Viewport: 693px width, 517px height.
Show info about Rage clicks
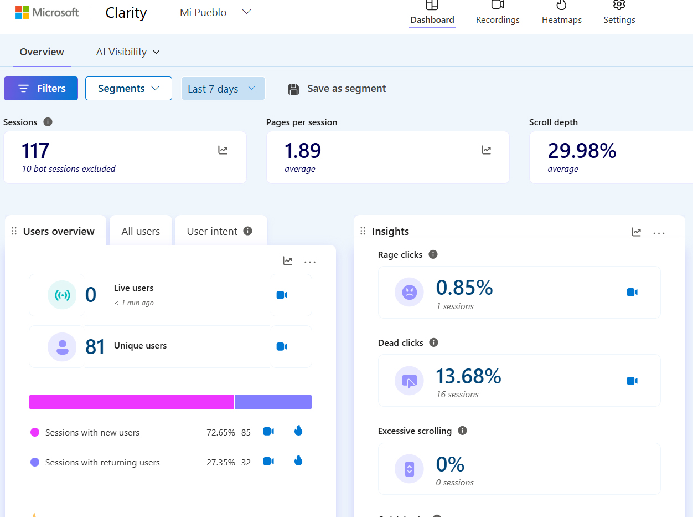point(433,254)
